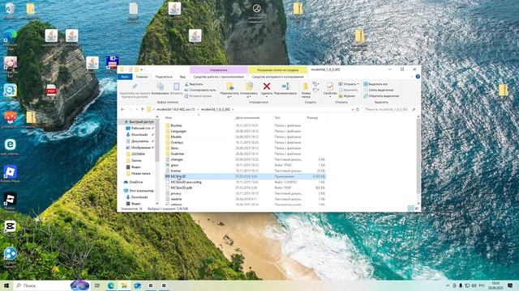Open the Файл (File) ribbon menu
This screenshot has height=291, width=519.
coord(125,77)
